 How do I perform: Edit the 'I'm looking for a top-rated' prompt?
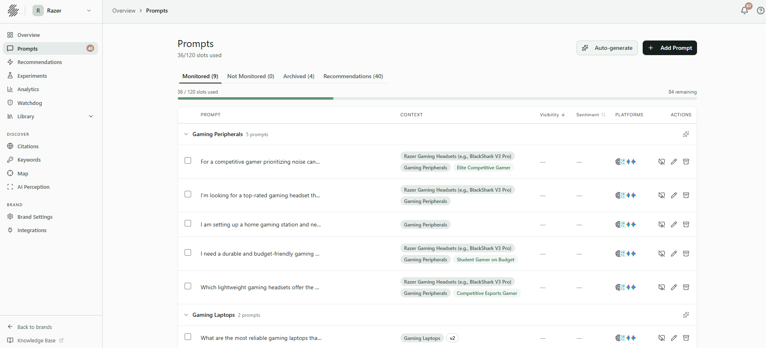tap(673, 195)
